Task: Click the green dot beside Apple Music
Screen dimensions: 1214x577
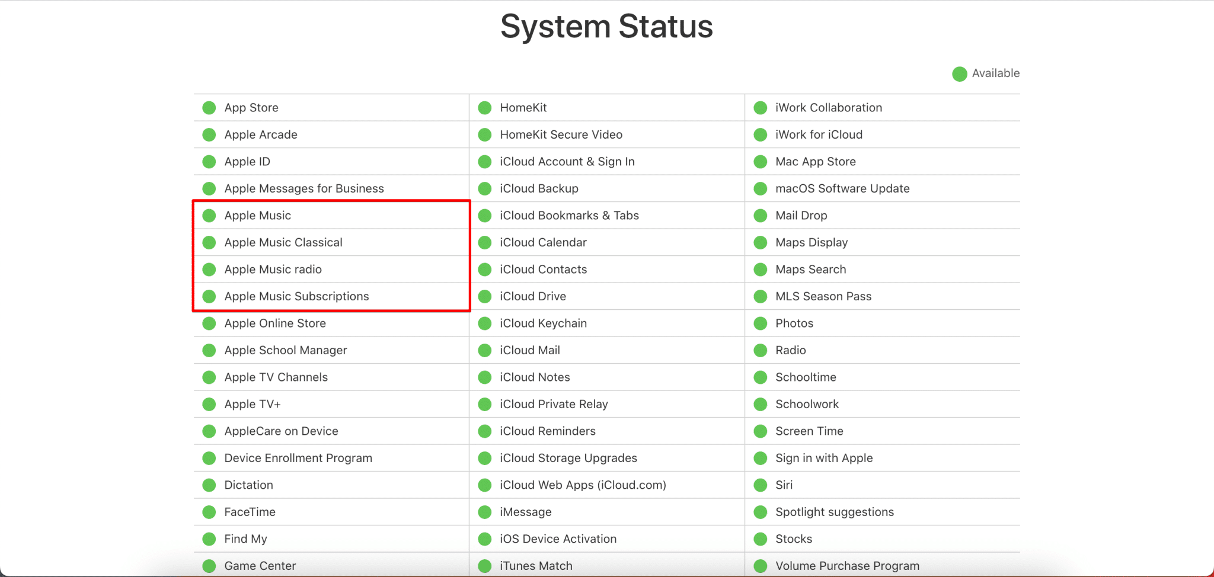Action: coord(209,216)
